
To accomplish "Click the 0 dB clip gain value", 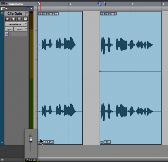I will coord(107,142).
